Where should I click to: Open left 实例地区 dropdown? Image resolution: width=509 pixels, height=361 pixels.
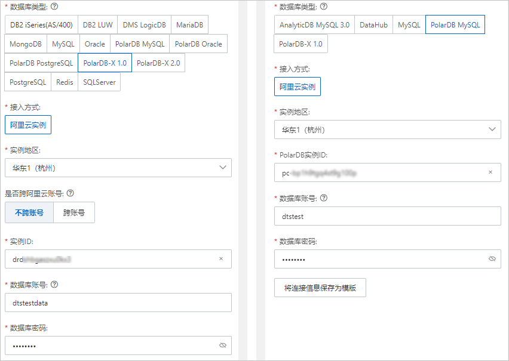click(118, 168)
